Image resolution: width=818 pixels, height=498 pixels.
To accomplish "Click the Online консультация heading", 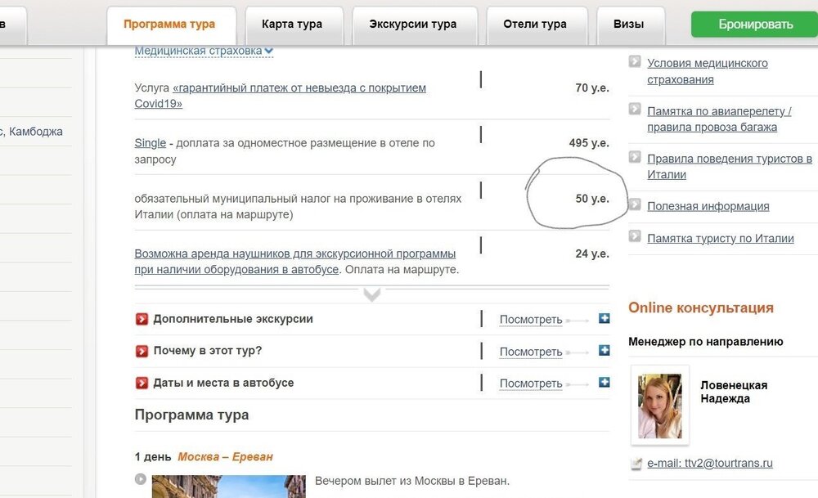I will [701, 307].
